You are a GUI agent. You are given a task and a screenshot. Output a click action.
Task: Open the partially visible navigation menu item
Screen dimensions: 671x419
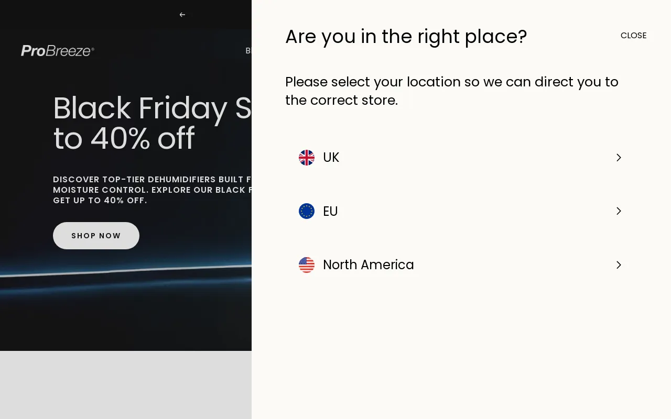tap(247, 51)
